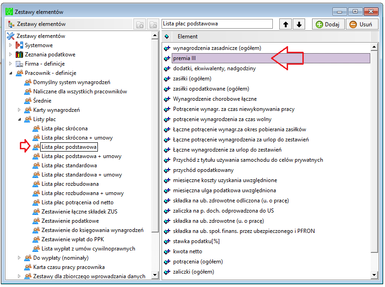Click icon beside stawka podatku[%]
385x287 pixels.
(167, 241)
